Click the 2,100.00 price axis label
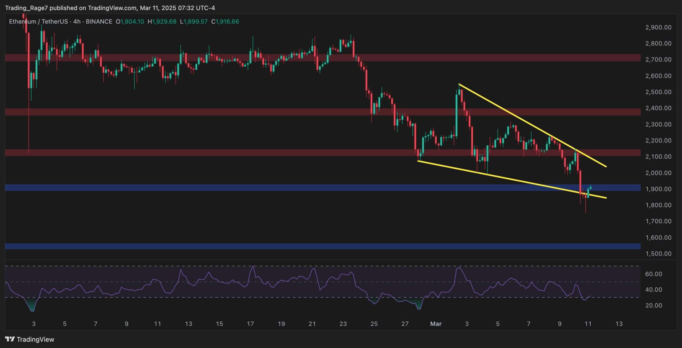The image size is (682, 348). 658,157
